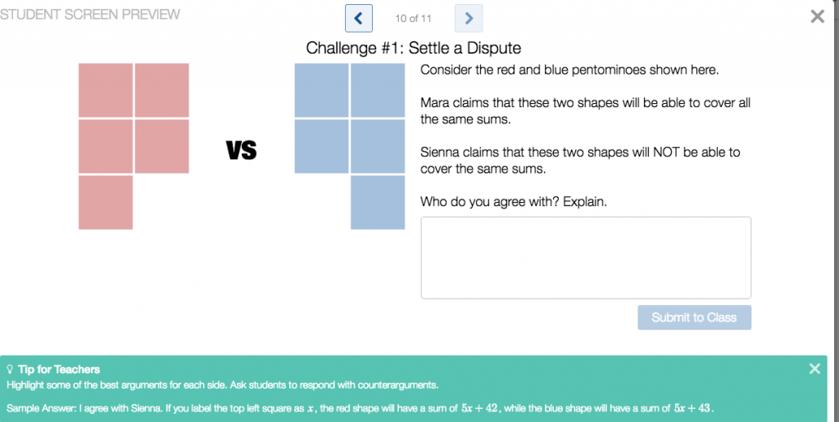Click the bottom red pentomino square
The height and width of the screenshot is (422, 839).
coord(106,203)
